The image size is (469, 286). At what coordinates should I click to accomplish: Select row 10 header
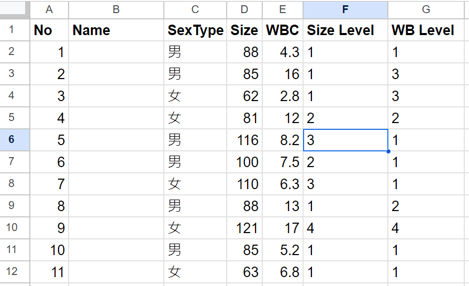click(12, 228)
